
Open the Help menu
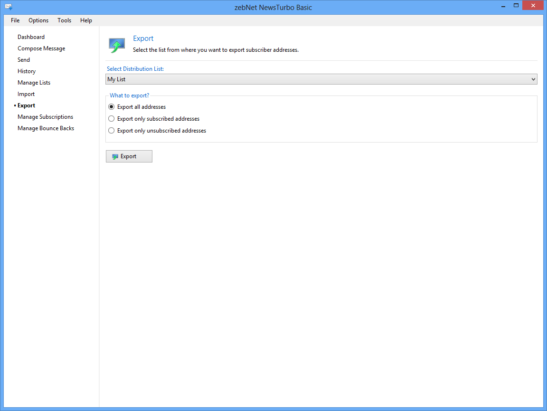tap(86, 20)
